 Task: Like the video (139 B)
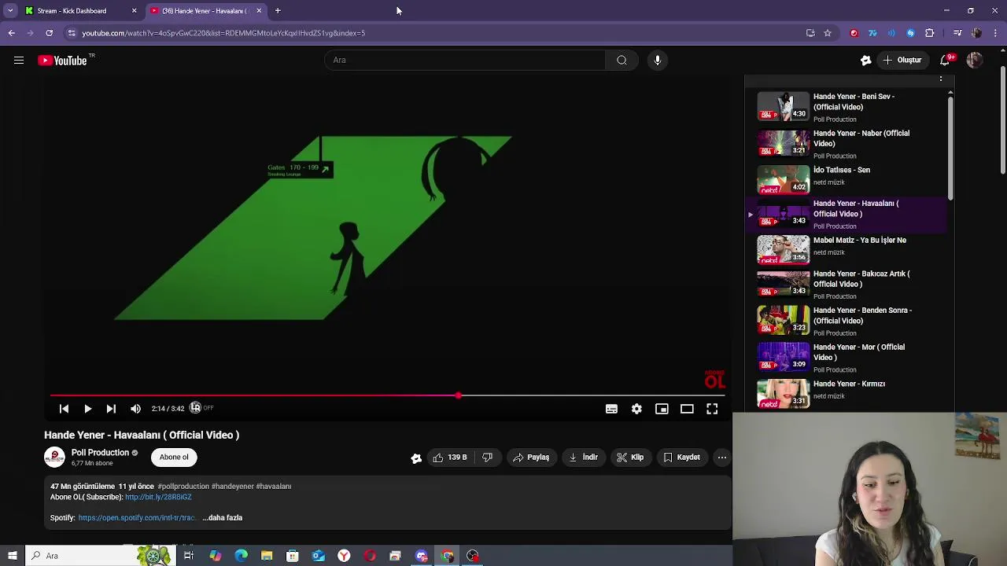[450, 458]
